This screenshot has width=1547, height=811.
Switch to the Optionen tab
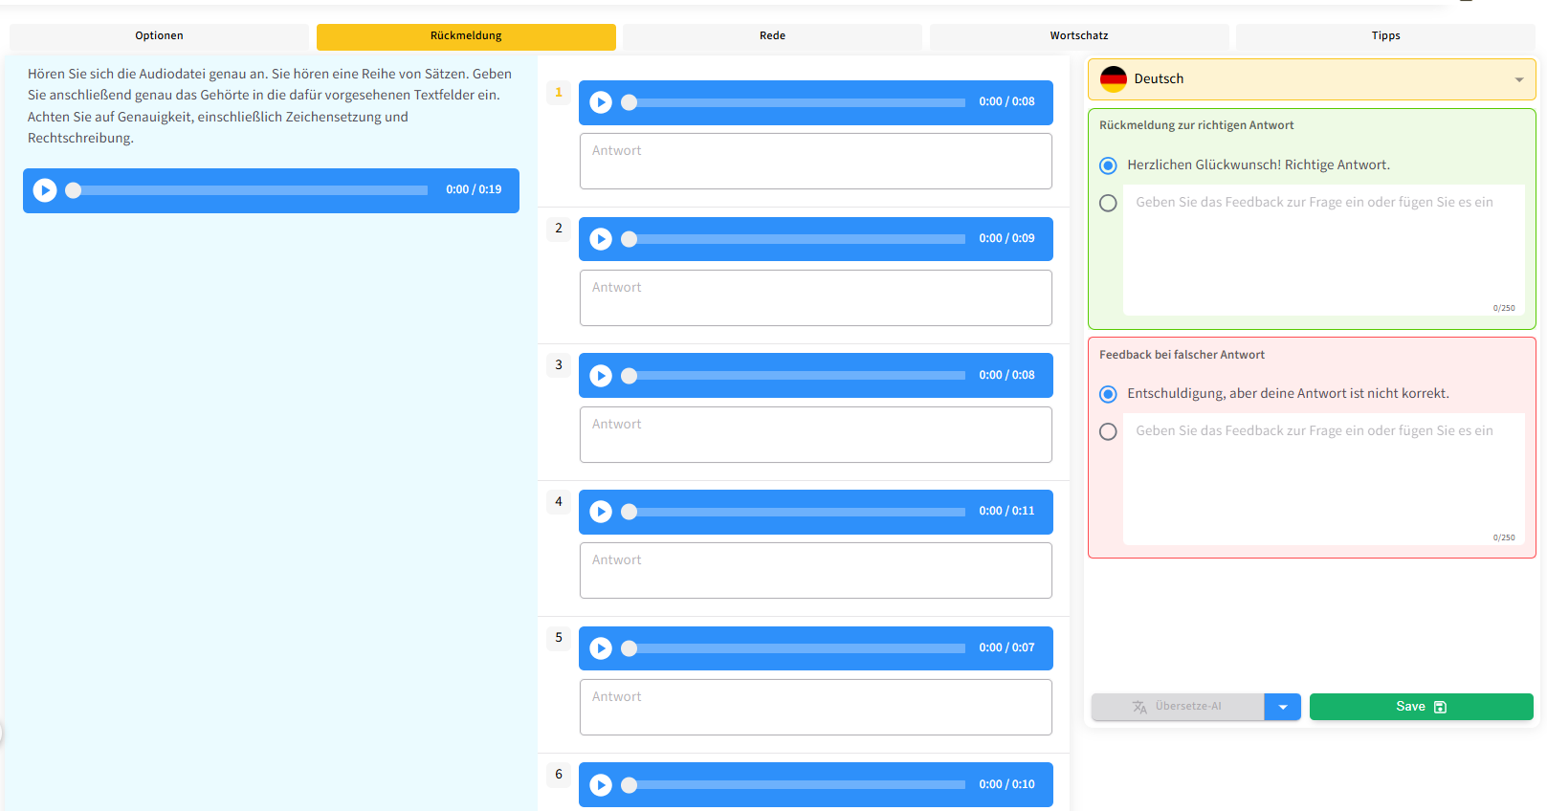159,36
